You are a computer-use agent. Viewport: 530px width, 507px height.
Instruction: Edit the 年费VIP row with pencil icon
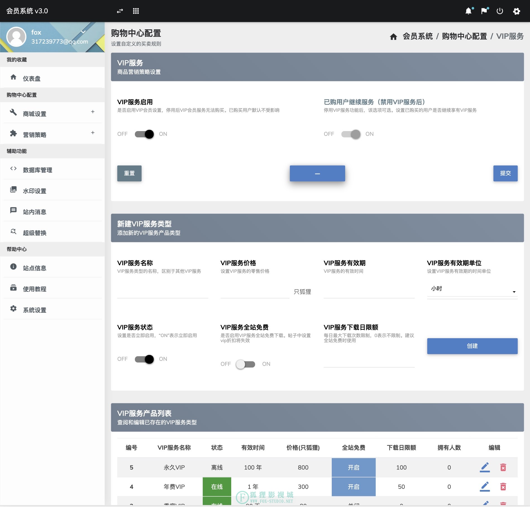tap(485, 487)
